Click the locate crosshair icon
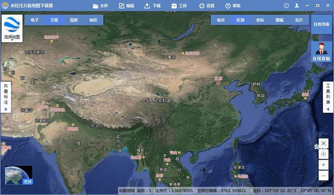 324,154
